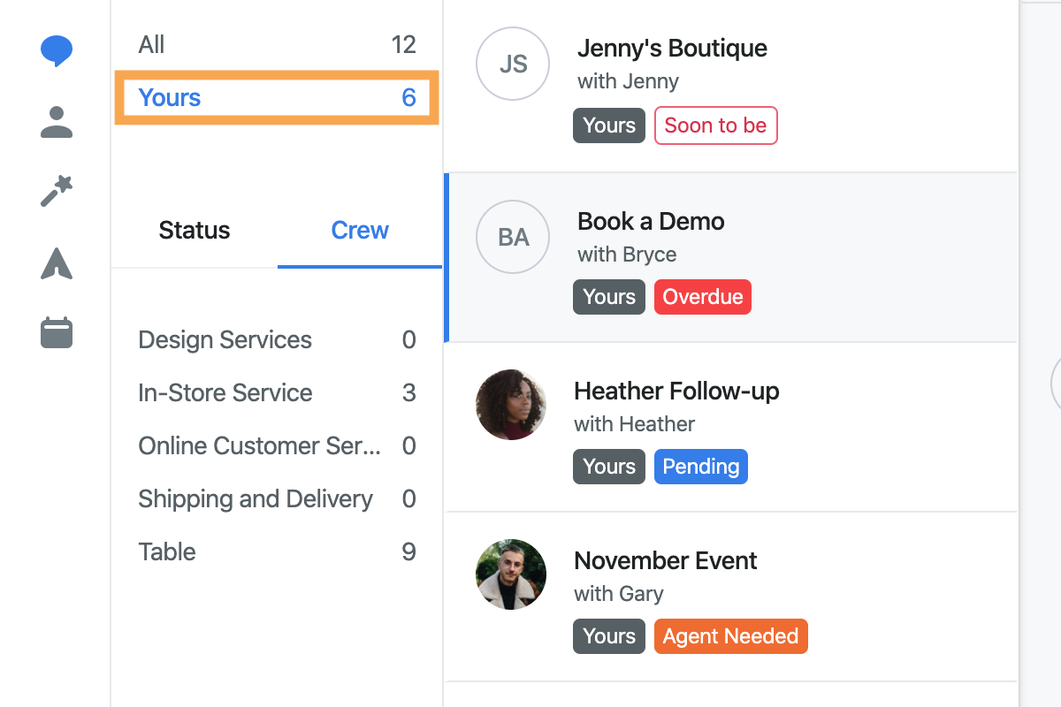Click the 'with Bryce' subtitle
The width and height of the screenshot is (1061, 707).
[x=627, y=255]
